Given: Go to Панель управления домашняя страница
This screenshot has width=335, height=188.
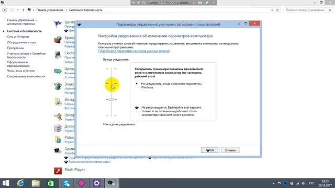Looking at the screenshot, I should pos(22,22).
